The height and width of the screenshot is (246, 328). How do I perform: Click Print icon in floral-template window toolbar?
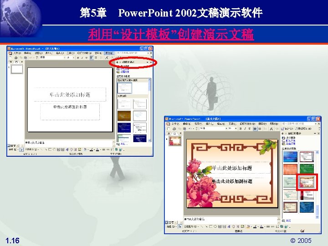point(174,128)
